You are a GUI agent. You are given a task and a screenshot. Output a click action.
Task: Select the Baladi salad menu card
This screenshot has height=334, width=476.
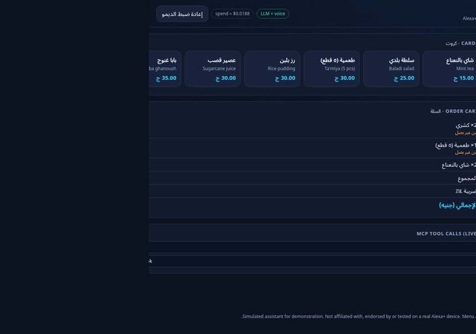(391, 69)
